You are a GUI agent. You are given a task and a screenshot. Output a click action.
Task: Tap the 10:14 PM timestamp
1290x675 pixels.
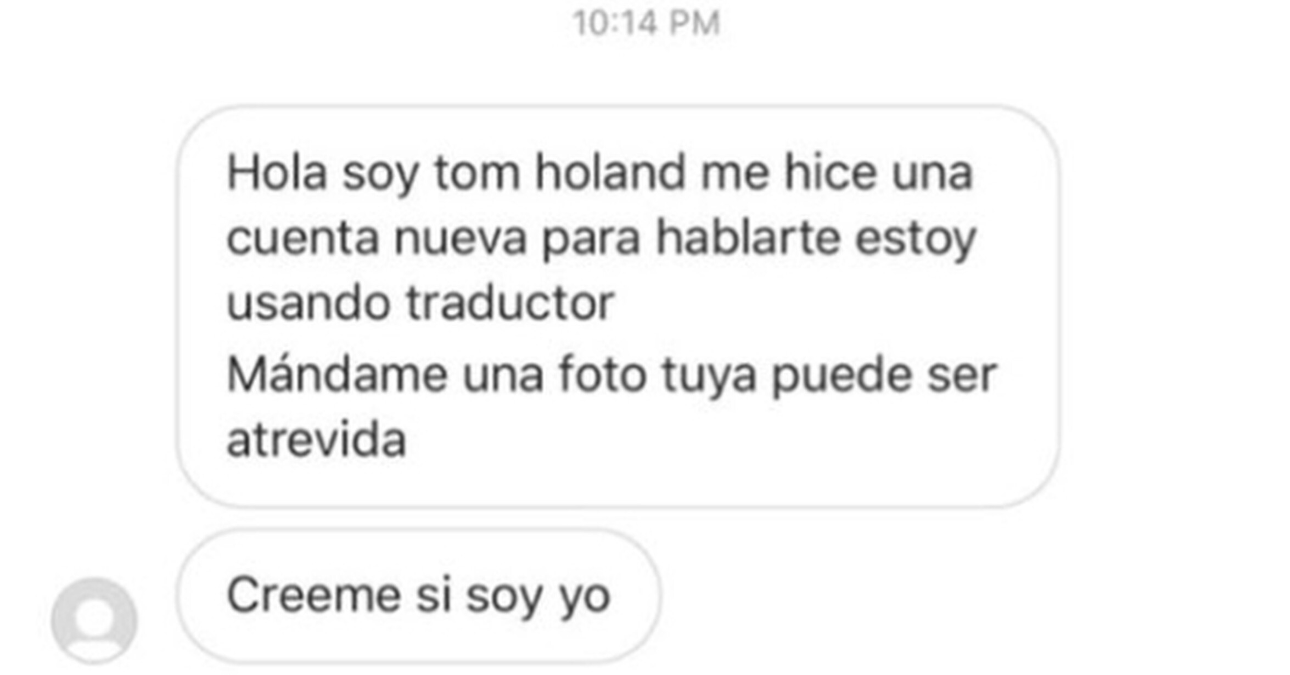(646, 24)
